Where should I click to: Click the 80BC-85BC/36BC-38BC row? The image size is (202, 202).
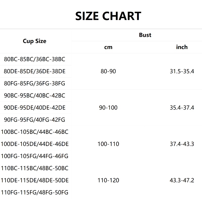click(x=35, y=59)
